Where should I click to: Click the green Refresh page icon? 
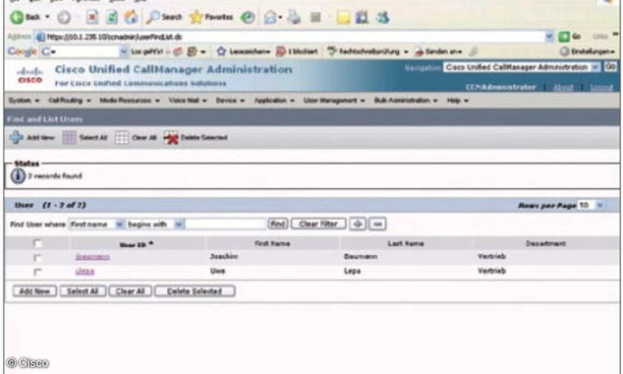(x=112, y=18)
